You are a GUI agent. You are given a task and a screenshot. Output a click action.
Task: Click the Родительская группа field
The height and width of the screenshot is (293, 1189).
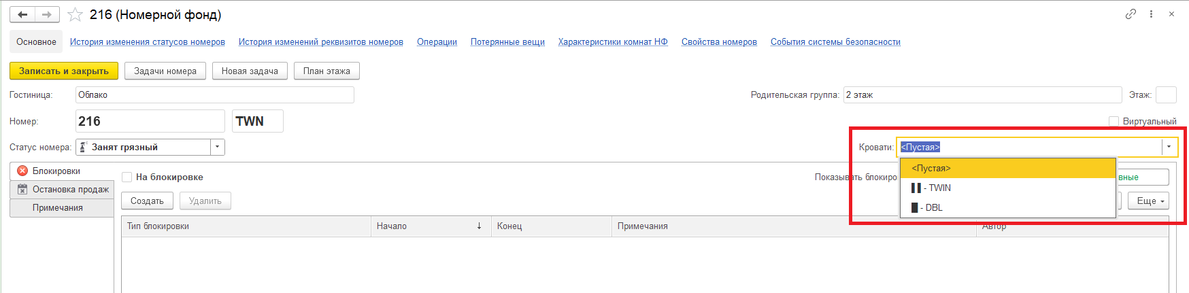click(982, 94)
